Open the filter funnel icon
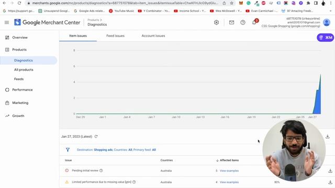The height and width of the screenshot is (188, 335). [x=68, y=150]
